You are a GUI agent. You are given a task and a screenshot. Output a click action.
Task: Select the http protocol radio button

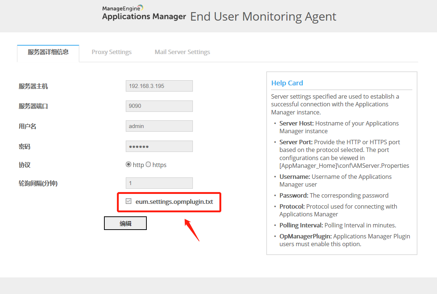click(128, 164)
